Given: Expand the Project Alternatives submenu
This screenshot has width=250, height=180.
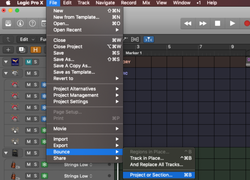Looking at the screenshot, I should click(x=85, y=89).
